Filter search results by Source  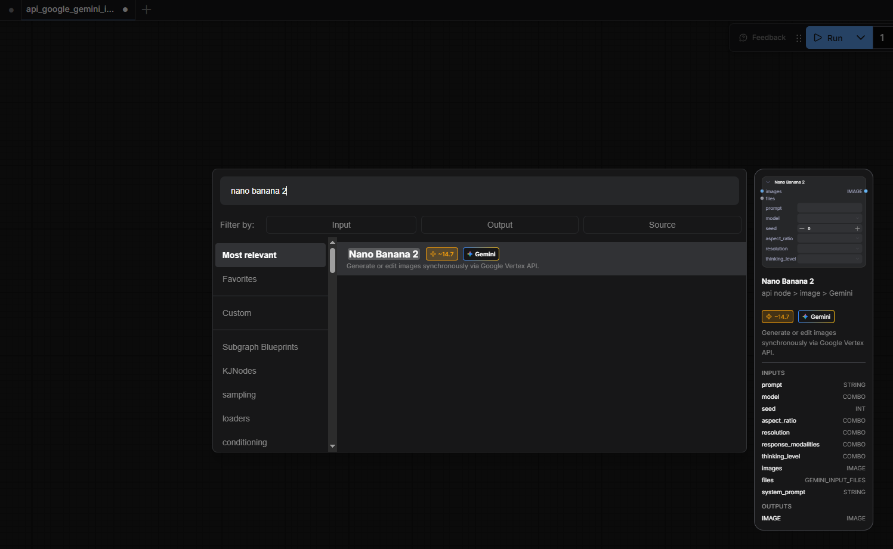[x=662, y=225]
